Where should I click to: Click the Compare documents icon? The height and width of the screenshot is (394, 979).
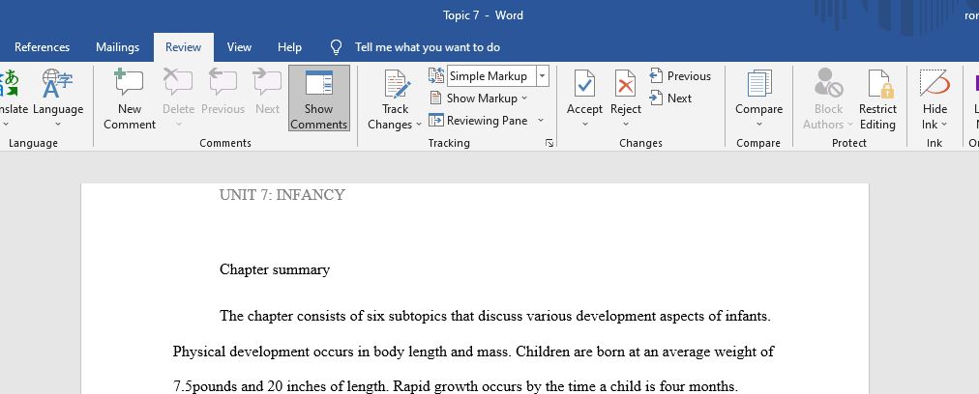pos(759,84)
